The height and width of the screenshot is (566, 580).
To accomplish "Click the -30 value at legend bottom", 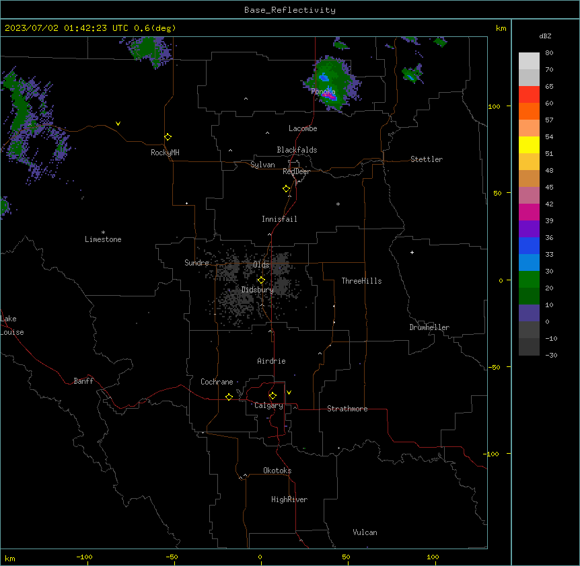I will coord(551,356).
